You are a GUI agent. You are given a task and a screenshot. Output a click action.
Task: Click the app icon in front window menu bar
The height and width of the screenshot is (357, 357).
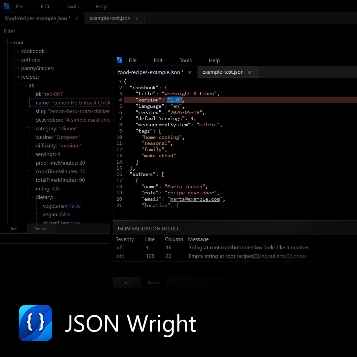point(119,60)
